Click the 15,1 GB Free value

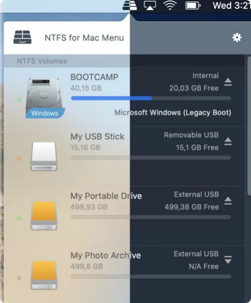coord(198,147)
